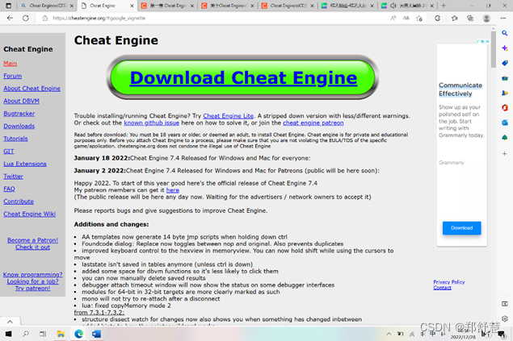Image resolution: width=513 pixels, height=341 pixels.
Task: Open the green tree icon in sidebar
Action: (x=504, y=137)
